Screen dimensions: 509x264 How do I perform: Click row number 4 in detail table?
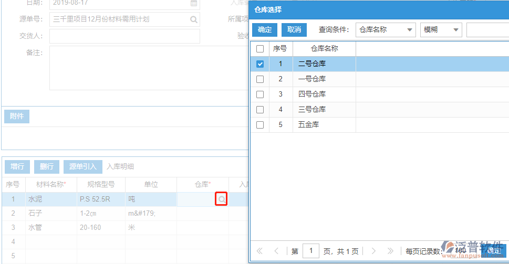(13, 241)
